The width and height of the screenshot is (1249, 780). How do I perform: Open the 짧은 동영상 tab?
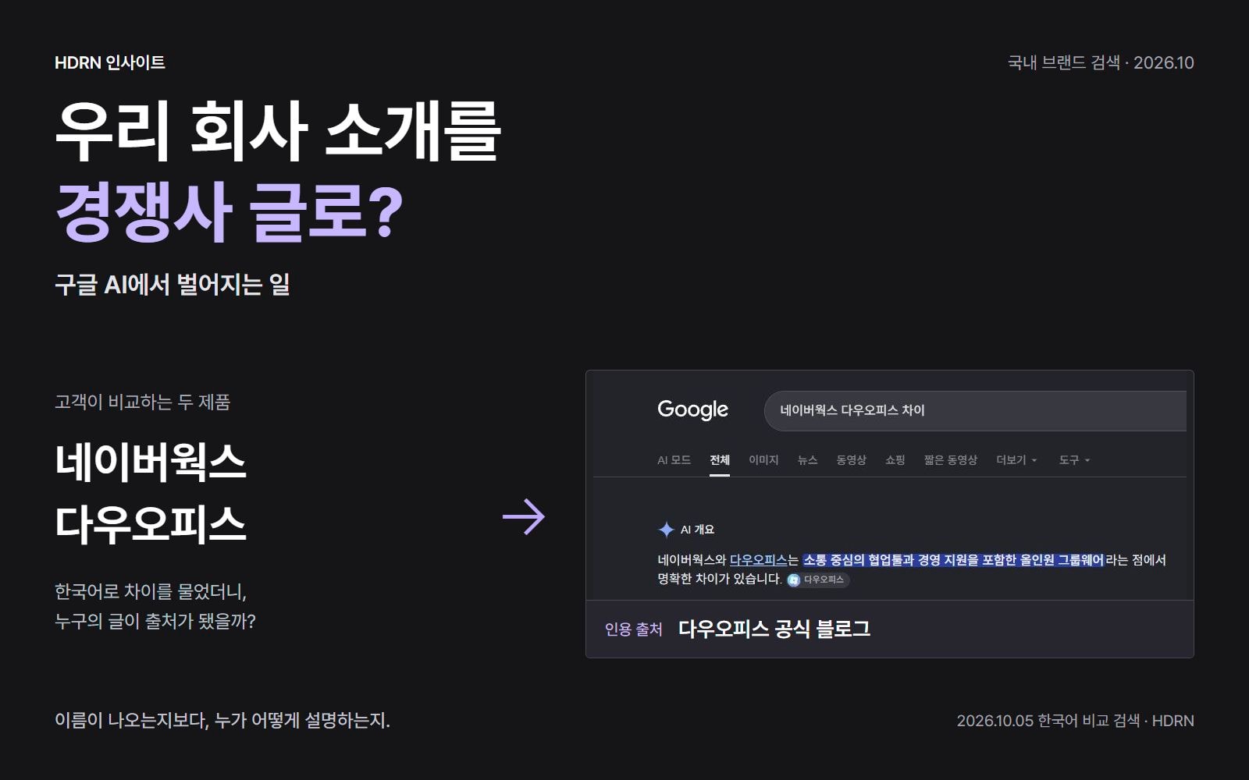[950, 460]
